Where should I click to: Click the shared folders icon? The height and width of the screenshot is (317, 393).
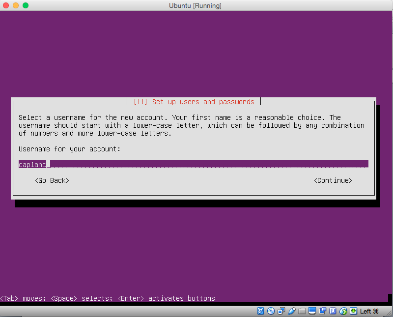point(302,311)
